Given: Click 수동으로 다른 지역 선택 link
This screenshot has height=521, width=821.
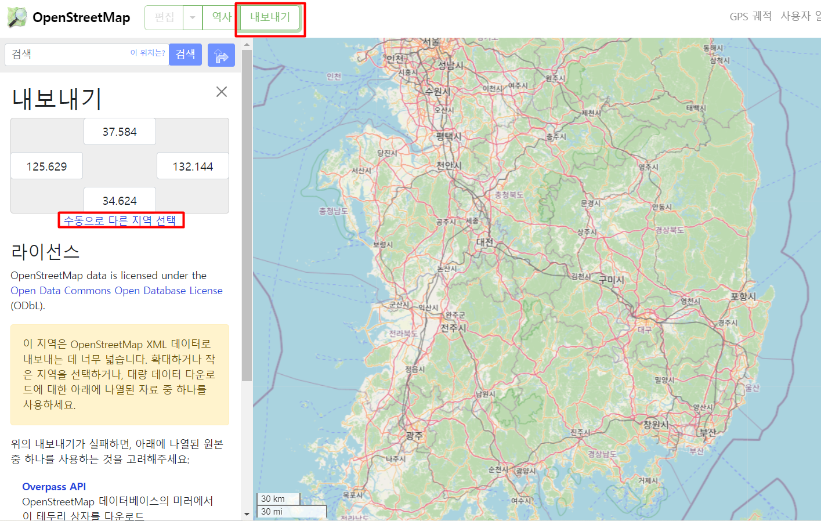Looking at the screenshot, I should click(120, 220).
